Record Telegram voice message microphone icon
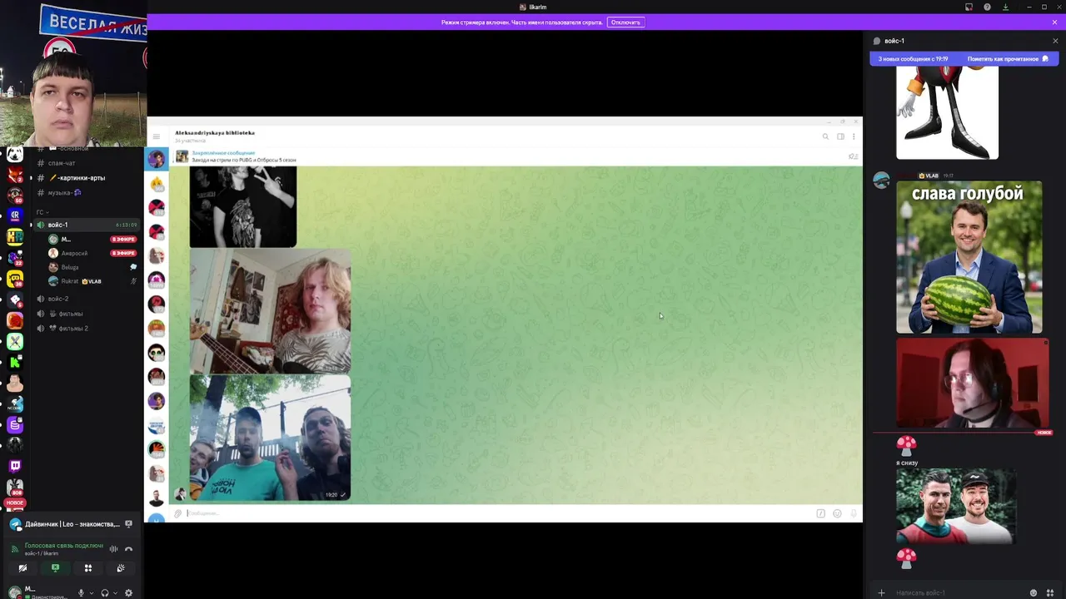This screenshot has width=1066, height=599. [x=853, y=513]
